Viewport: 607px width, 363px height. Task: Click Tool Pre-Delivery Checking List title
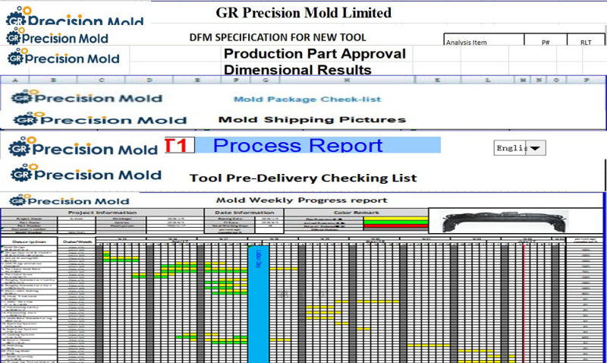(303, 178)
